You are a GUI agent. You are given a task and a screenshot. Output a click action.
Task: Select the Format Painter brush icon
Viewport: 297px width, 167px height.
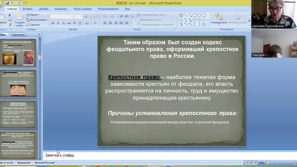pyautogui.click(x=9, y=25)
